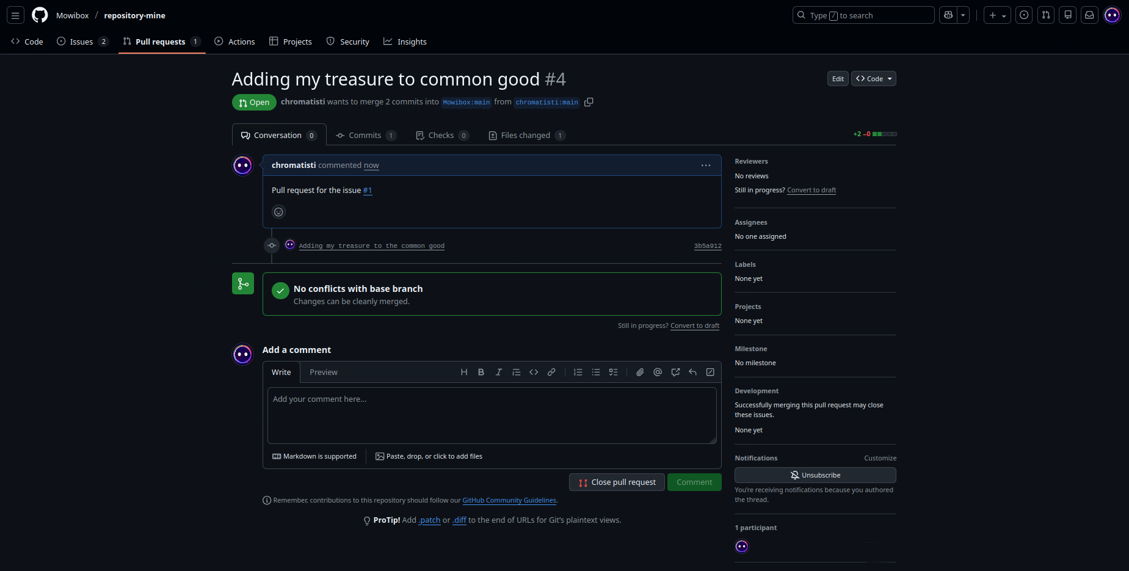Switch to the Files changed tab
This screenshot has height=571, width=1129.
coord(526,135)
